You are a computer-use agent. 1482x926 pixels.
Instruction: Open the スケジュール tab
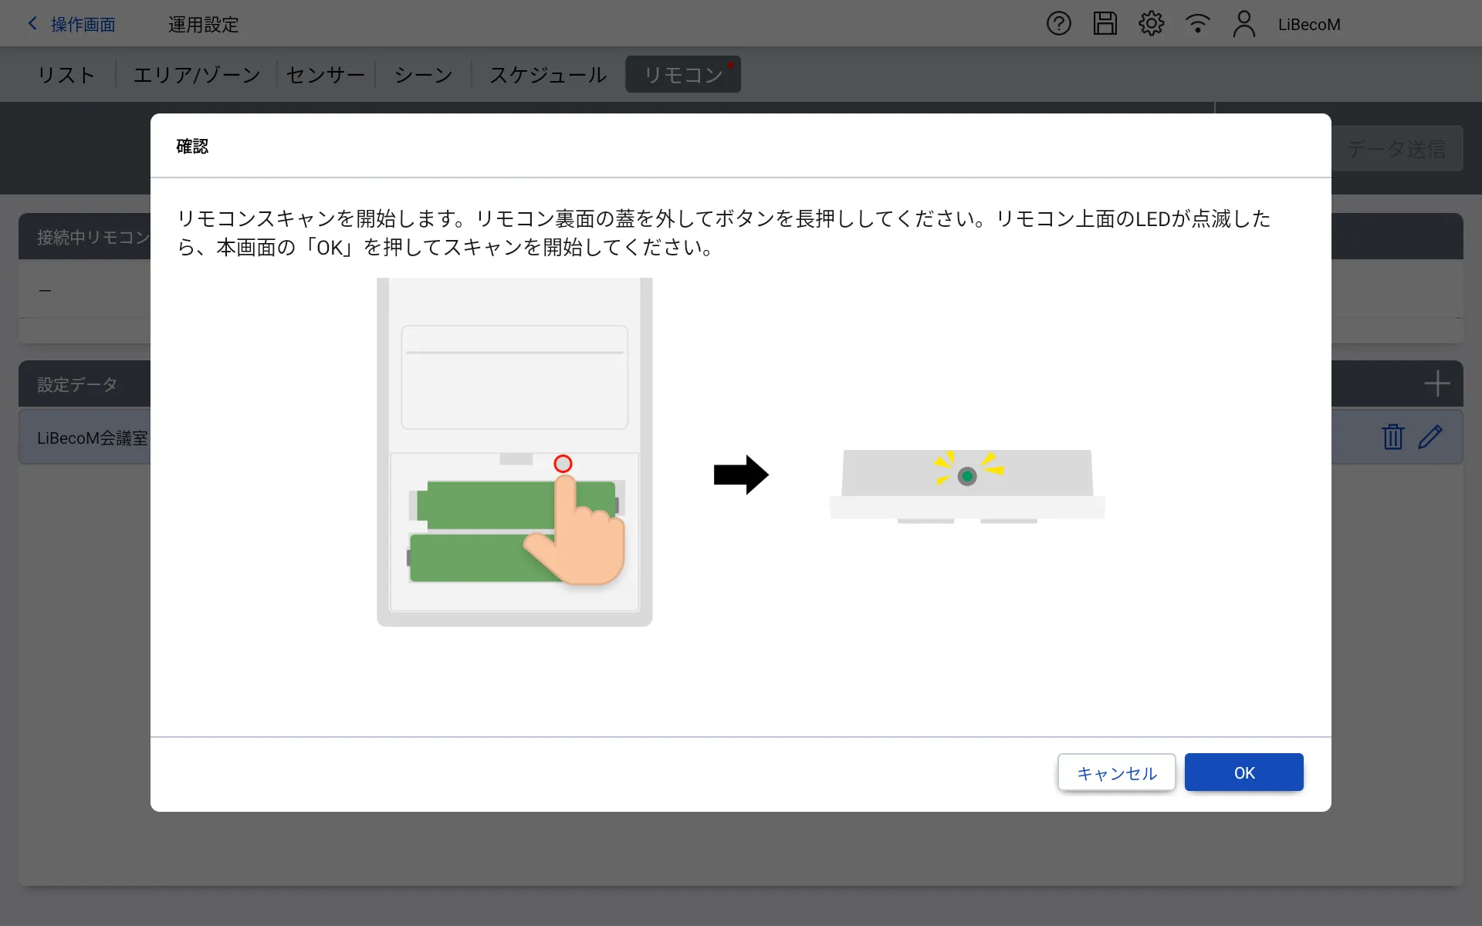[548, 75]
